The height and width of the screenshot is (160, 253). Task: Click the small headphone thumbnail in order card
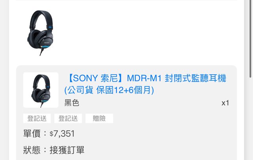tap(41, 90)
